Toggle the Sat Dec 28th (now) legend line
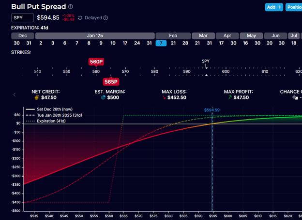302x220 pixels. click(49, 109)
